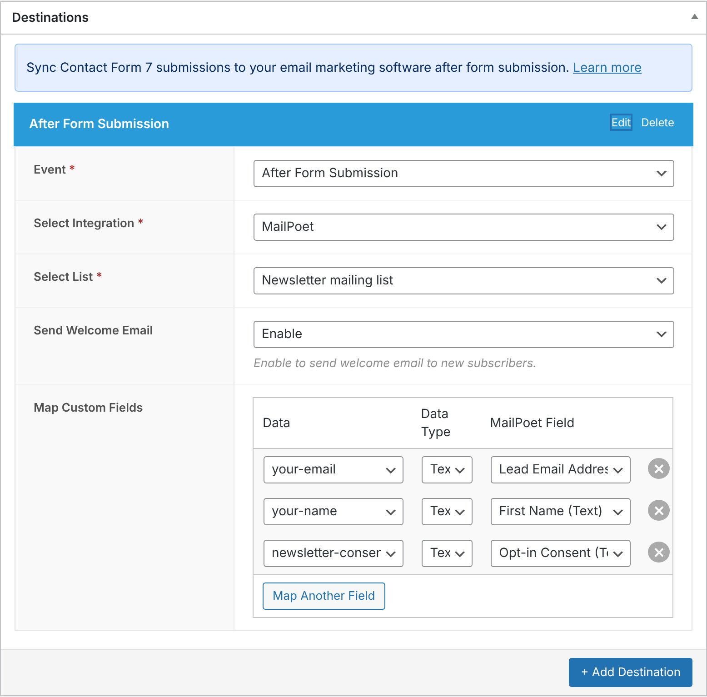Image resolution: width=707 pixels, height=697 pixels.
Task: Remove the your-email field mapping
Action: click(658, 469)
